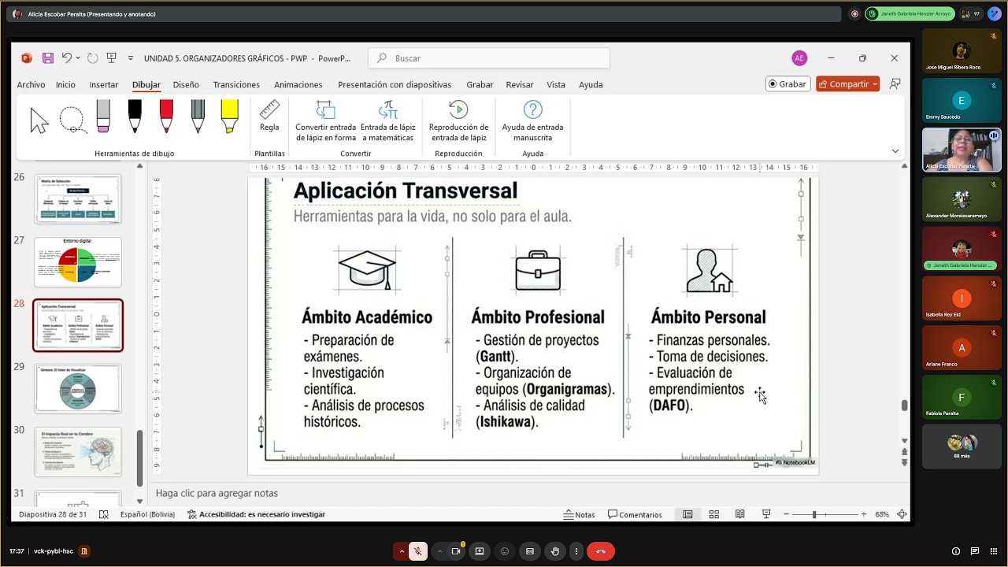This screenshot has width=1008, height=567.
Task: Switch to the Revisar tab
Action: [x=520, y=84]
